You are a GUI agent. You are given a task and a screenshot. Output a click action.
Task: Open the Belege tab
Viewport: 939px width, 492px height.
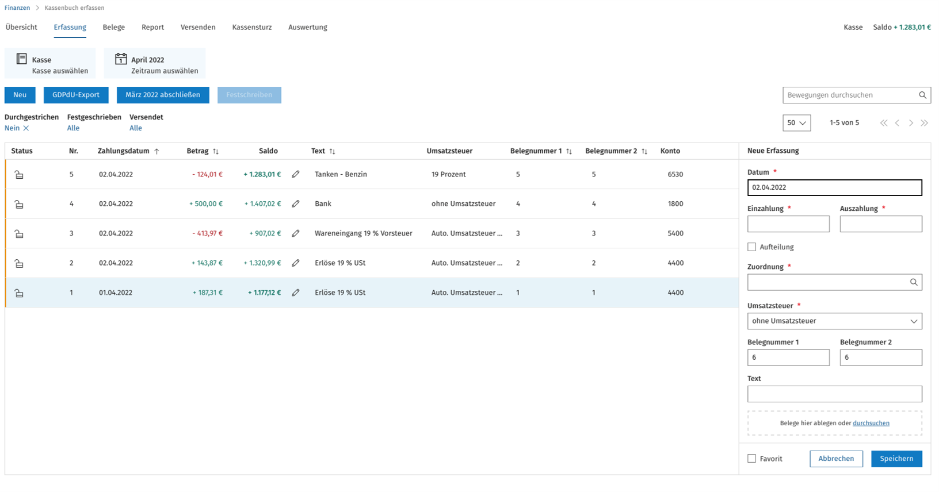(113, 28)
